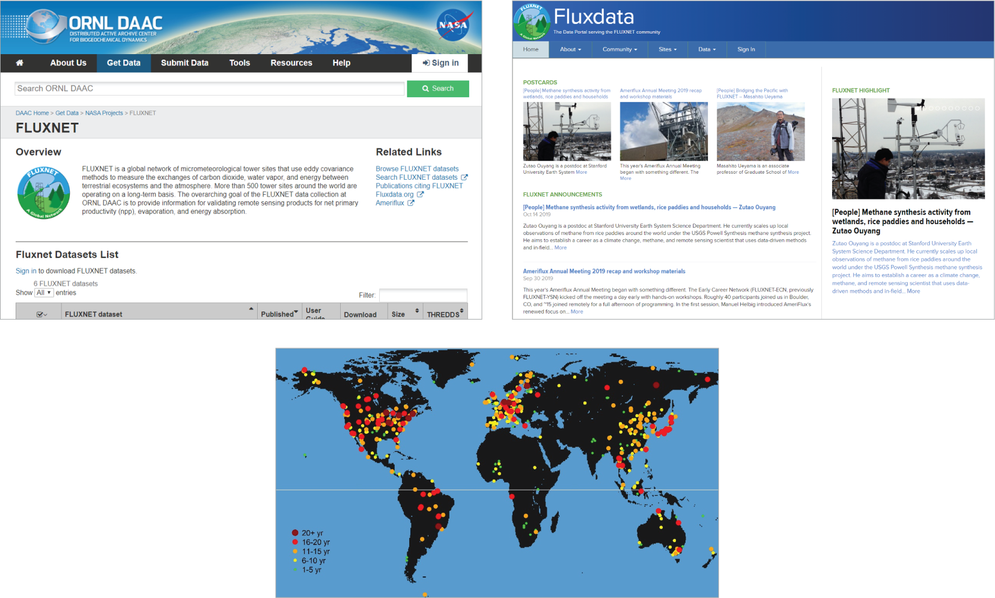The image size is (995, 598).
Task: Click Sign in link above the datasets list
Action: (x=26, y=271)
